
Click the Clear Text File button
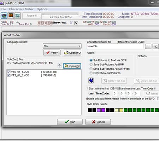114,81
